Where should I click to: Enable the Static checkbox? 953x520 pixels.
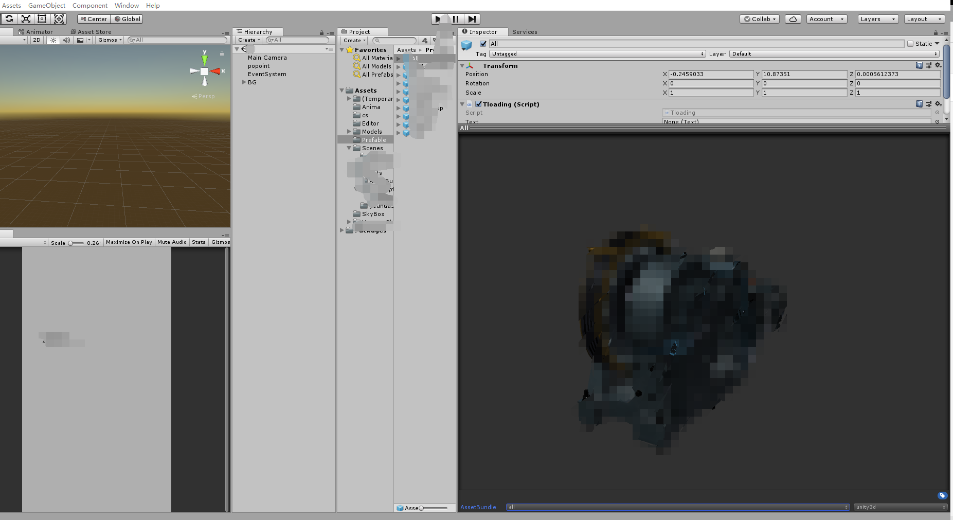point(910,44)
